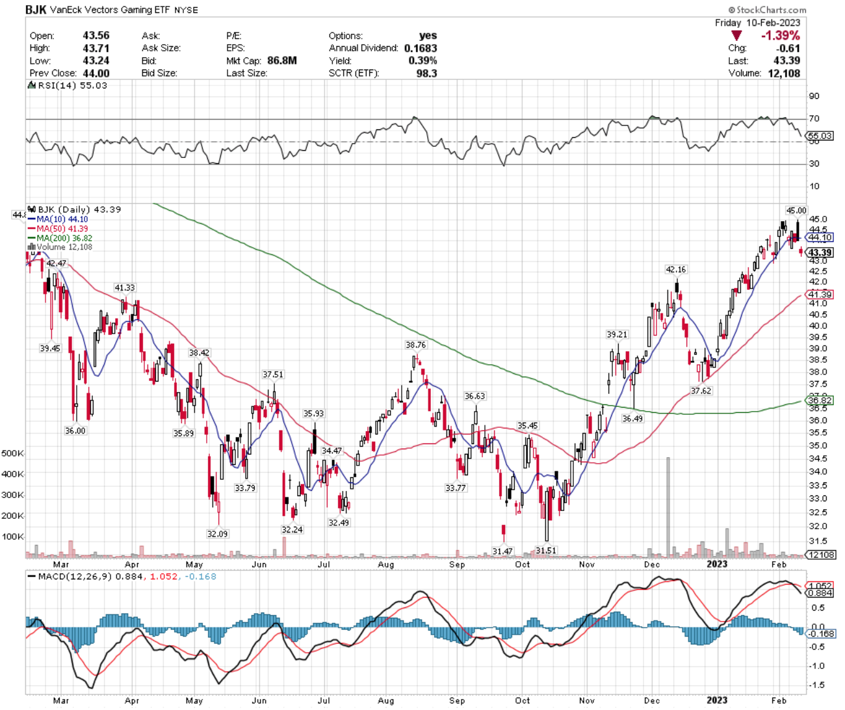Image resolution: width=845 pixels, height=710 pixels.
Task: Click the 39.45 price label
Action: [x=50, y=348]
